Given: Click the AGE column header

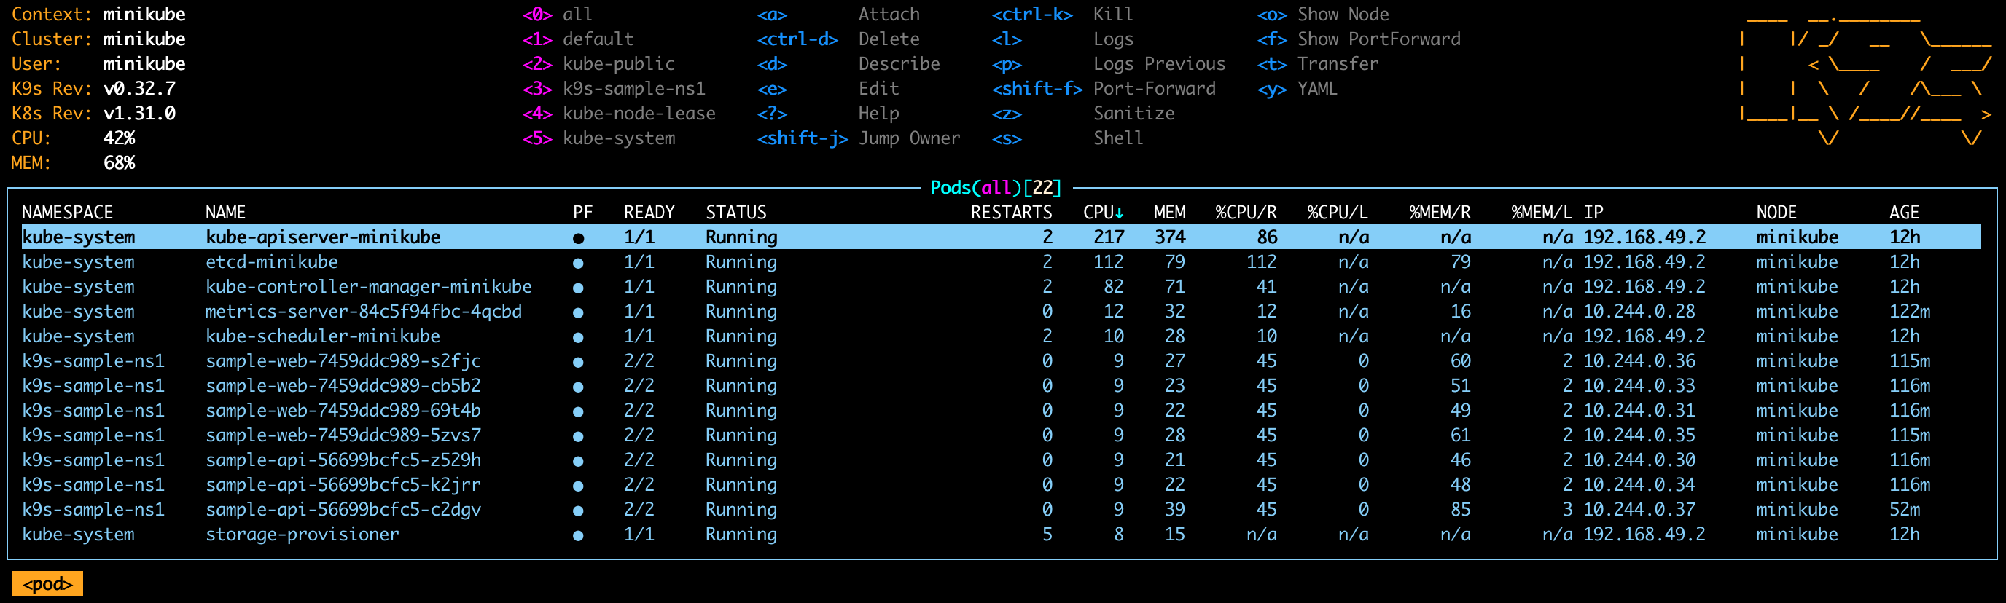Looking at the screenshot, I should pos(1904,213).
